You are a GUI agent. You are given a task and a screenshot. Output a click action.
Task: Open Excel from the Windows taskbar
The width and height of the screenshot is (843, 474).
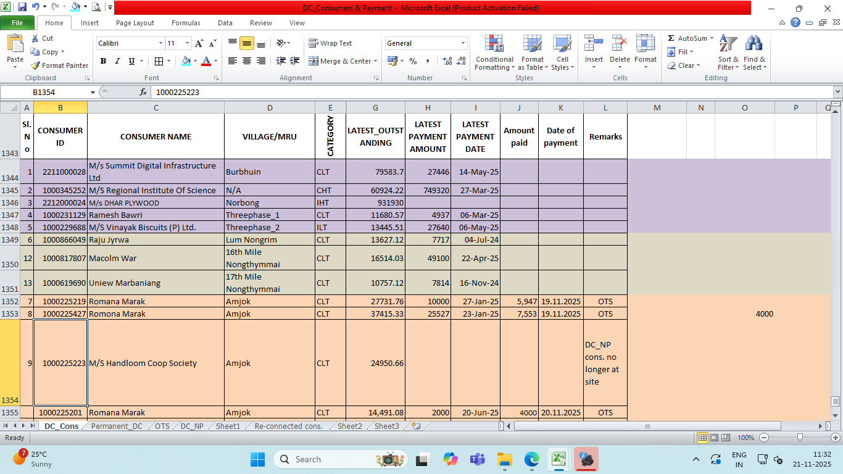click(559, 459)
